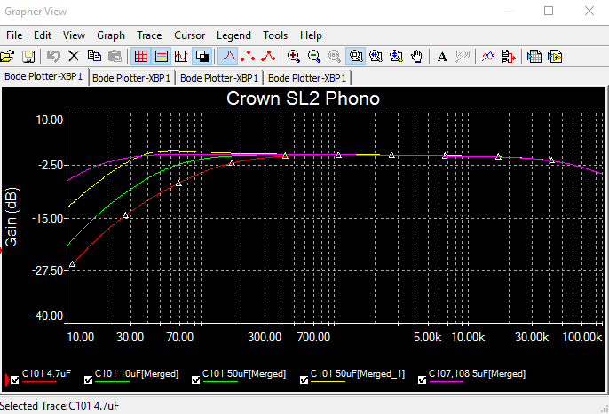Select the lines-and-symbols trace style

pyautogui.click(x=268, y=56)
